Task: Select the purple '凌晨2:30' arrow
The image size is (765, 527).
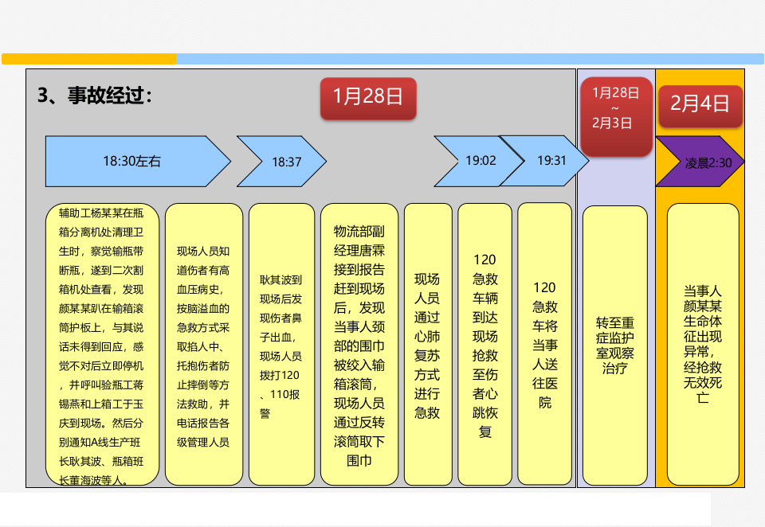Action: coord(700,162)
